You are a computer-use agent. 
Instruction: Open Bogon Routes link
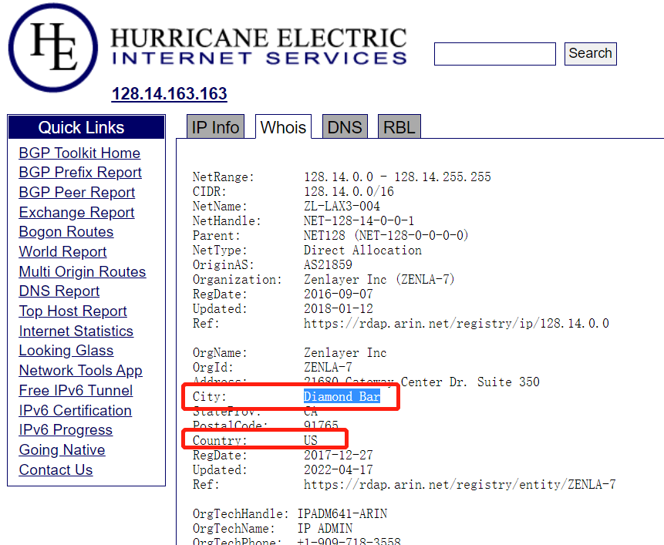tap(66, 231)
